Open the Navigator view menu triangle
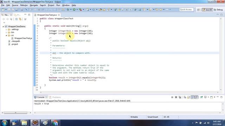The image size is (225, 126). tap(4, 22)
